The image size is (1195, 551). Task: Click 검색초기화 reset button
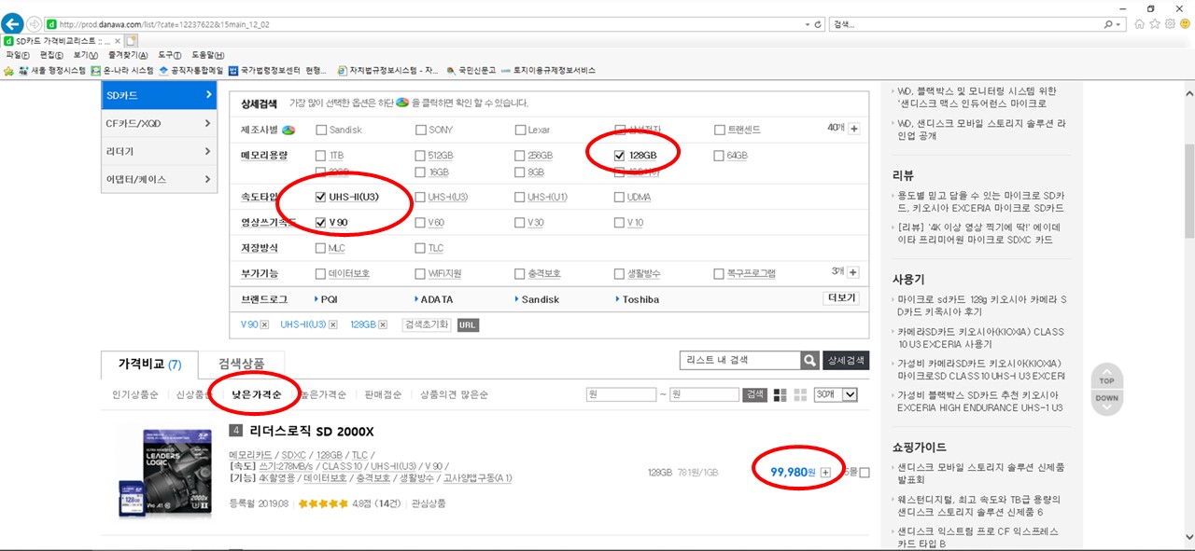click(427, 324)
